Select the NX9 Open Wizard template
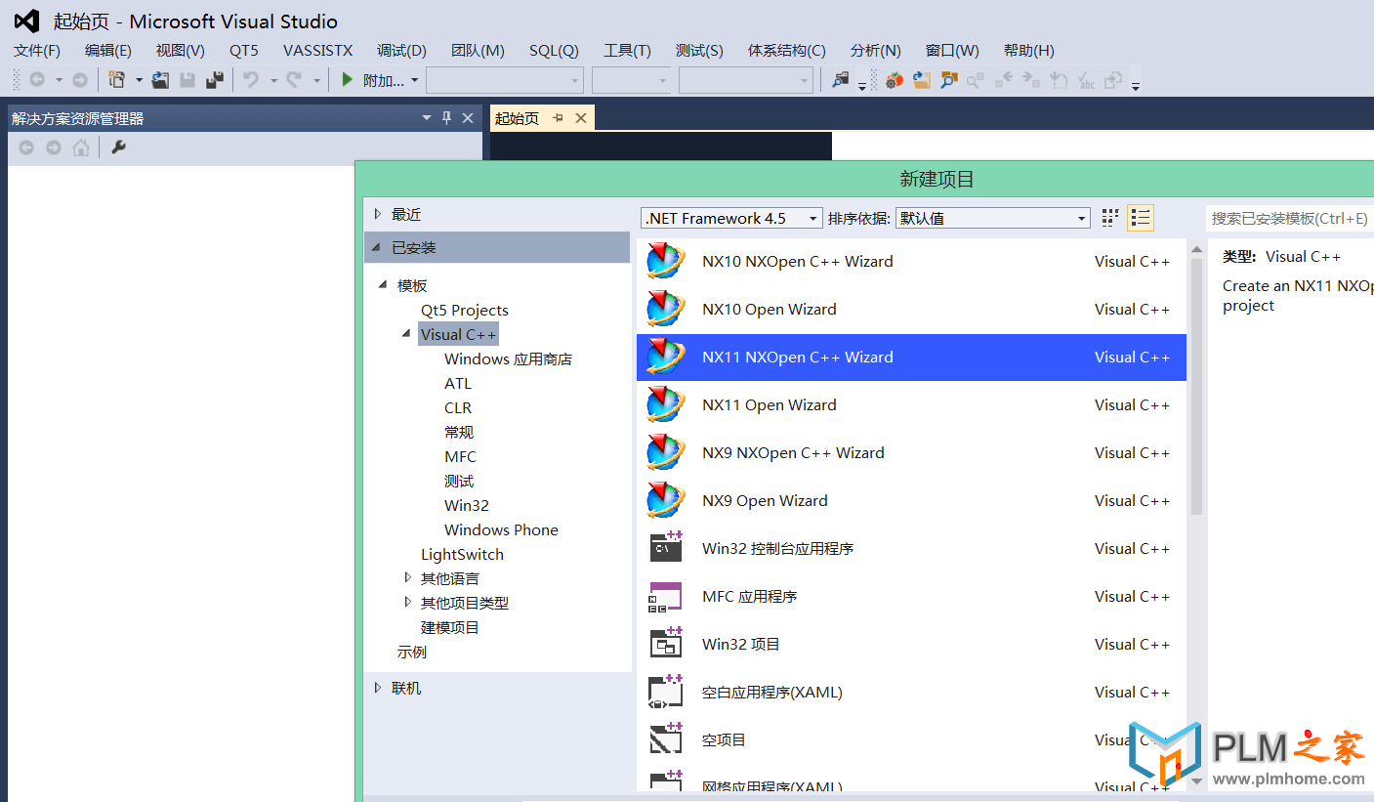1374x802 pixels. point(911,501)
